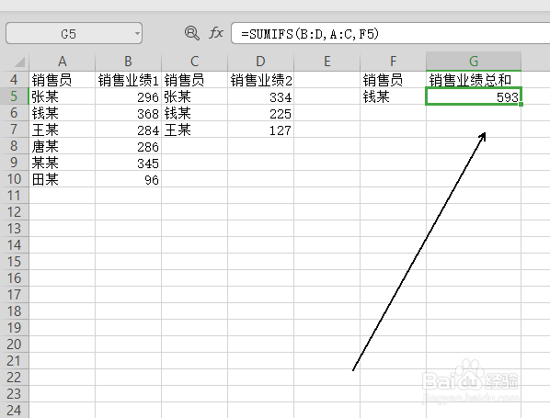The image size is (550, 418).
Task: Click cell D5 with value 334
Action: [x=260, y=96]
